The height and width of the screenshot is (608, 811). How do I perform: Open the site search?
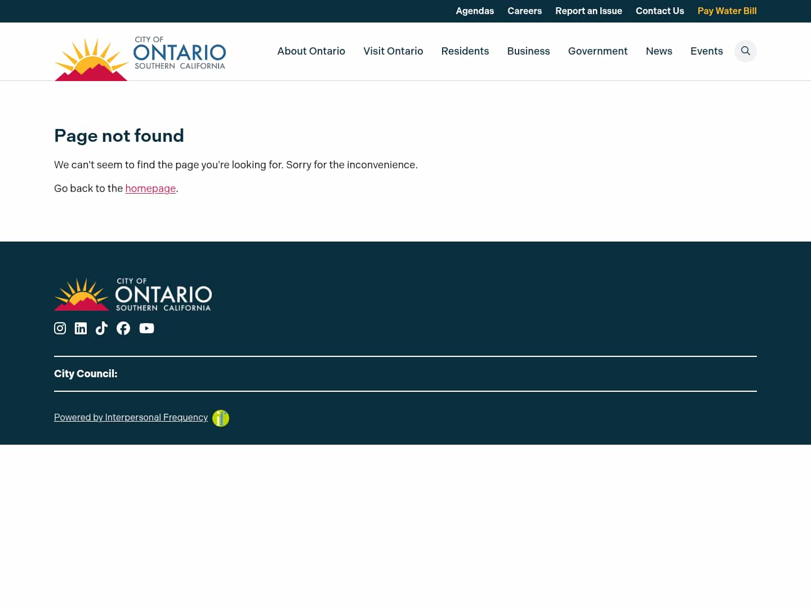745,51
